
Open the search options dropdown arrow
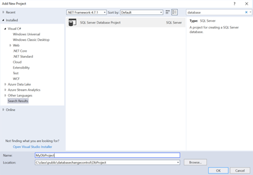click(250, 12)
